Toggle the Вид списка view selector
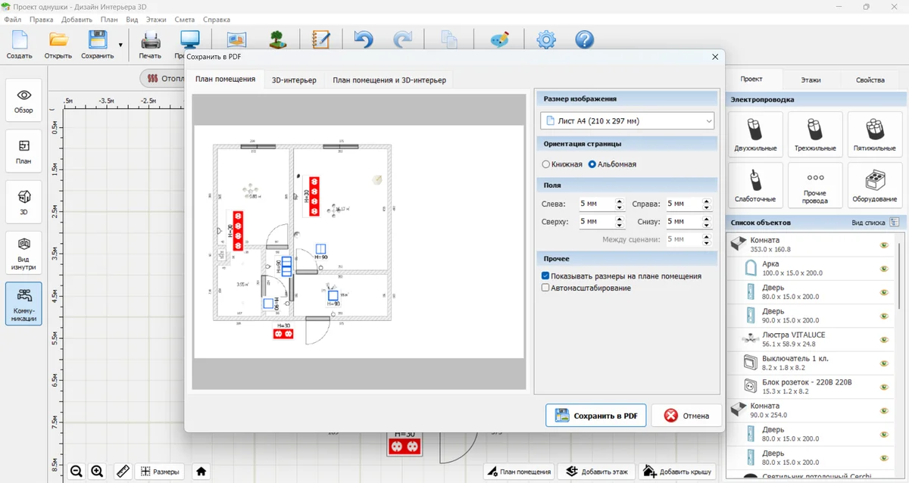 tap(895, 223)
